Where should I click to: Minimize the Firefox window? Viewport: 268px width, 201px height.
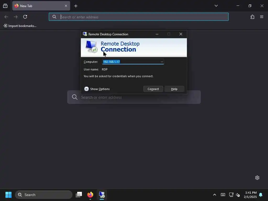238,6
